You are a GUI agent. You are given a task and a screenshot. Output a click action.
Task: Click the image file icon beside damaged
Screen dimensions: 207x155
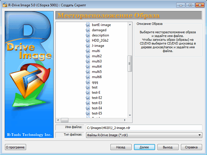pyautogui.click(x=88, y=30)
